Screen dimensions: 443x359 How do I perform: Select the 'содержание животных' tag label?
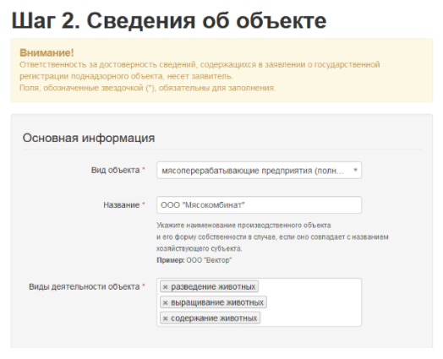point(214,318)
